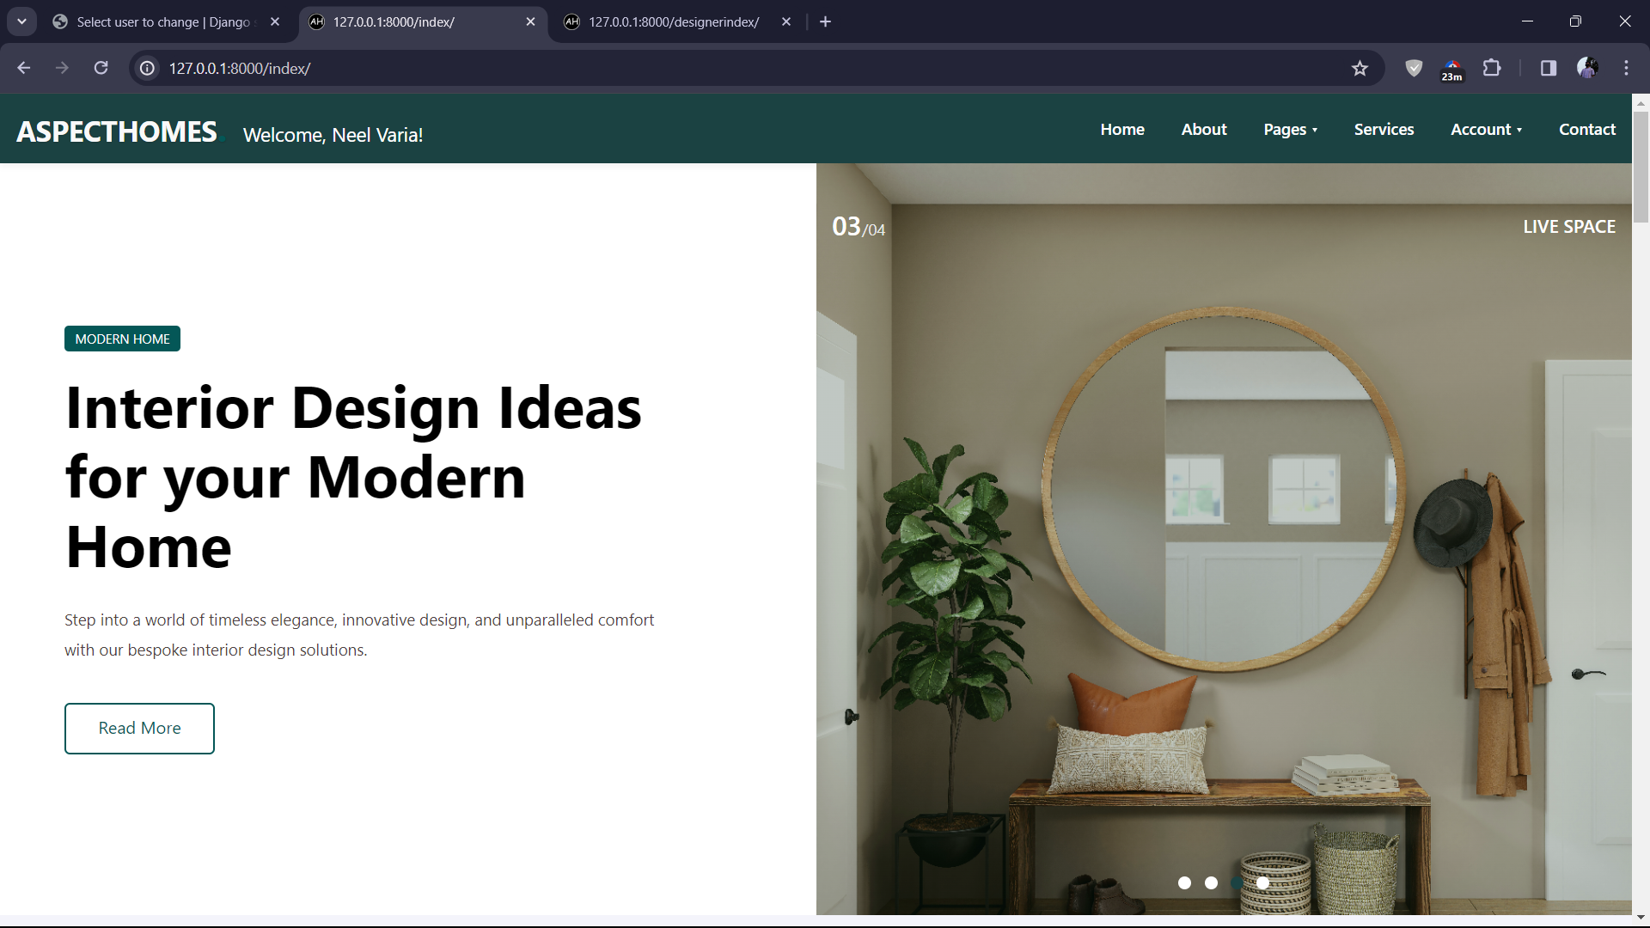
Task: Open the Chrome profile avatar
Action: click(x=1587, y=69)
